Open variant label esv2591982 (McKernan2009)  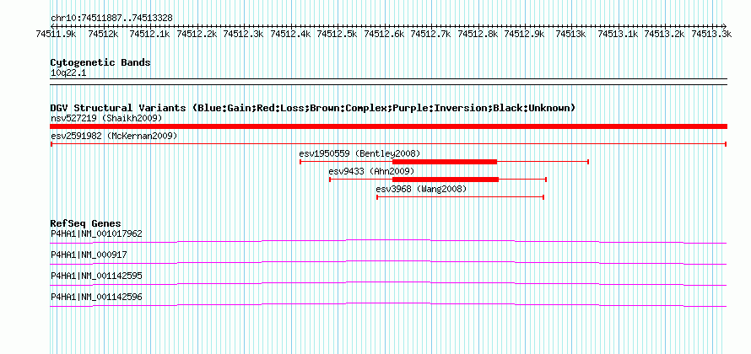tap(114, 137)
